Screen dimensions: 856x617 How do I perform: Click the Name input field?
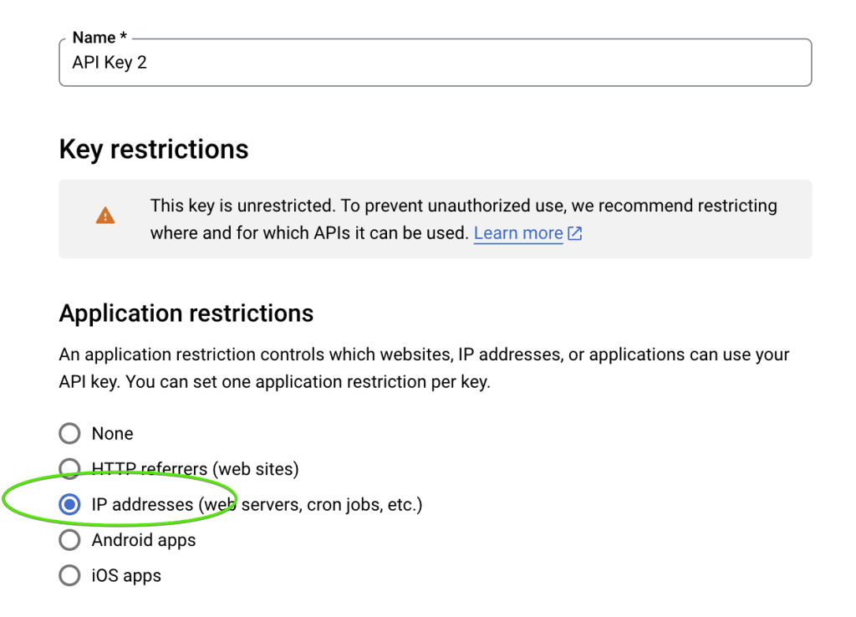tap(435, 64)
